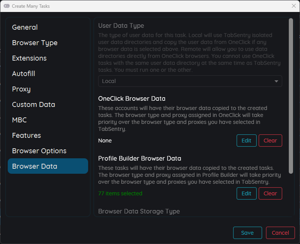Select the Local combo box field
This screenshot has width=300, height=244.
tap(190, 81)
